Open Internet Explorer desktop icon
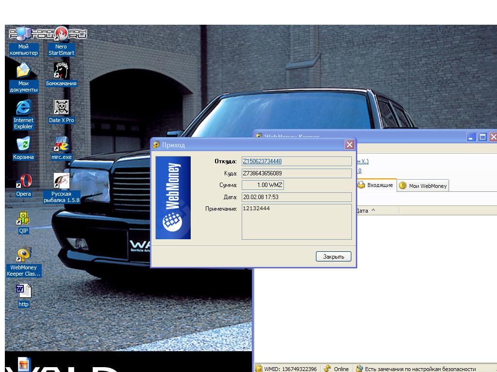This screenshot has height=372, width=497. tap(23, 108)
